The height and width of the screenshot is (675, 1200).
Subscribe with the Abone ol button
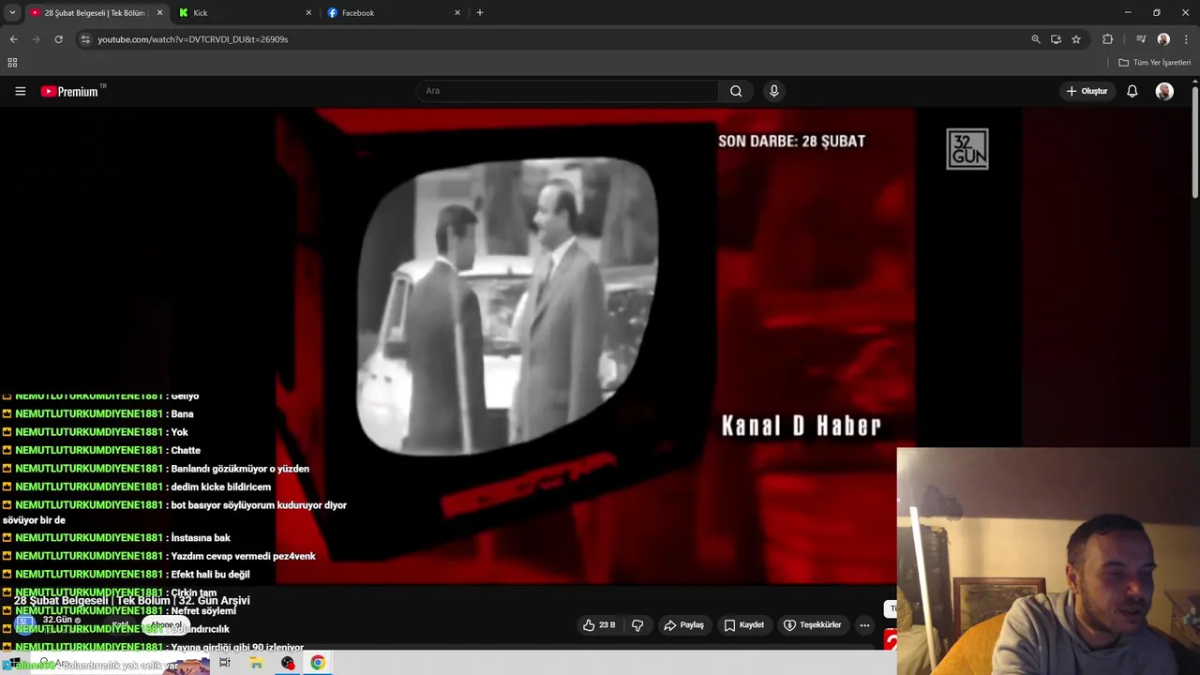[166, 625]
